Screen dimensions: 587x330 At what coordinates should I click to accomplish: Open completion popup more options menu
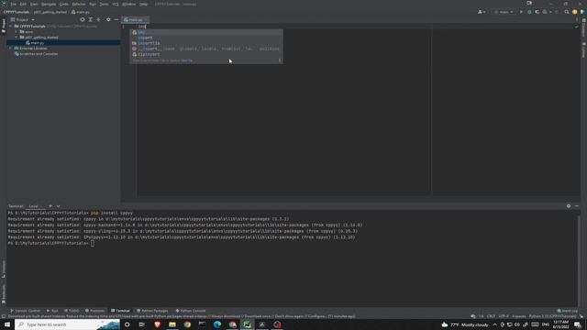coord(279,60)
